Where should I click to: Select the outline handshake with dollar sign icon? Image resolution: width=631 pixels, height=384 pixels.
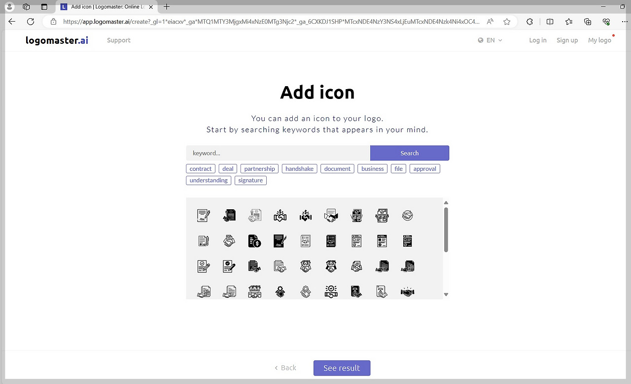pyautogui.click(x=280, y=215)
